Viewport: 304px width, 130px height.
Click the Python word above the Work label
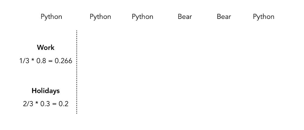click(51, 17)
